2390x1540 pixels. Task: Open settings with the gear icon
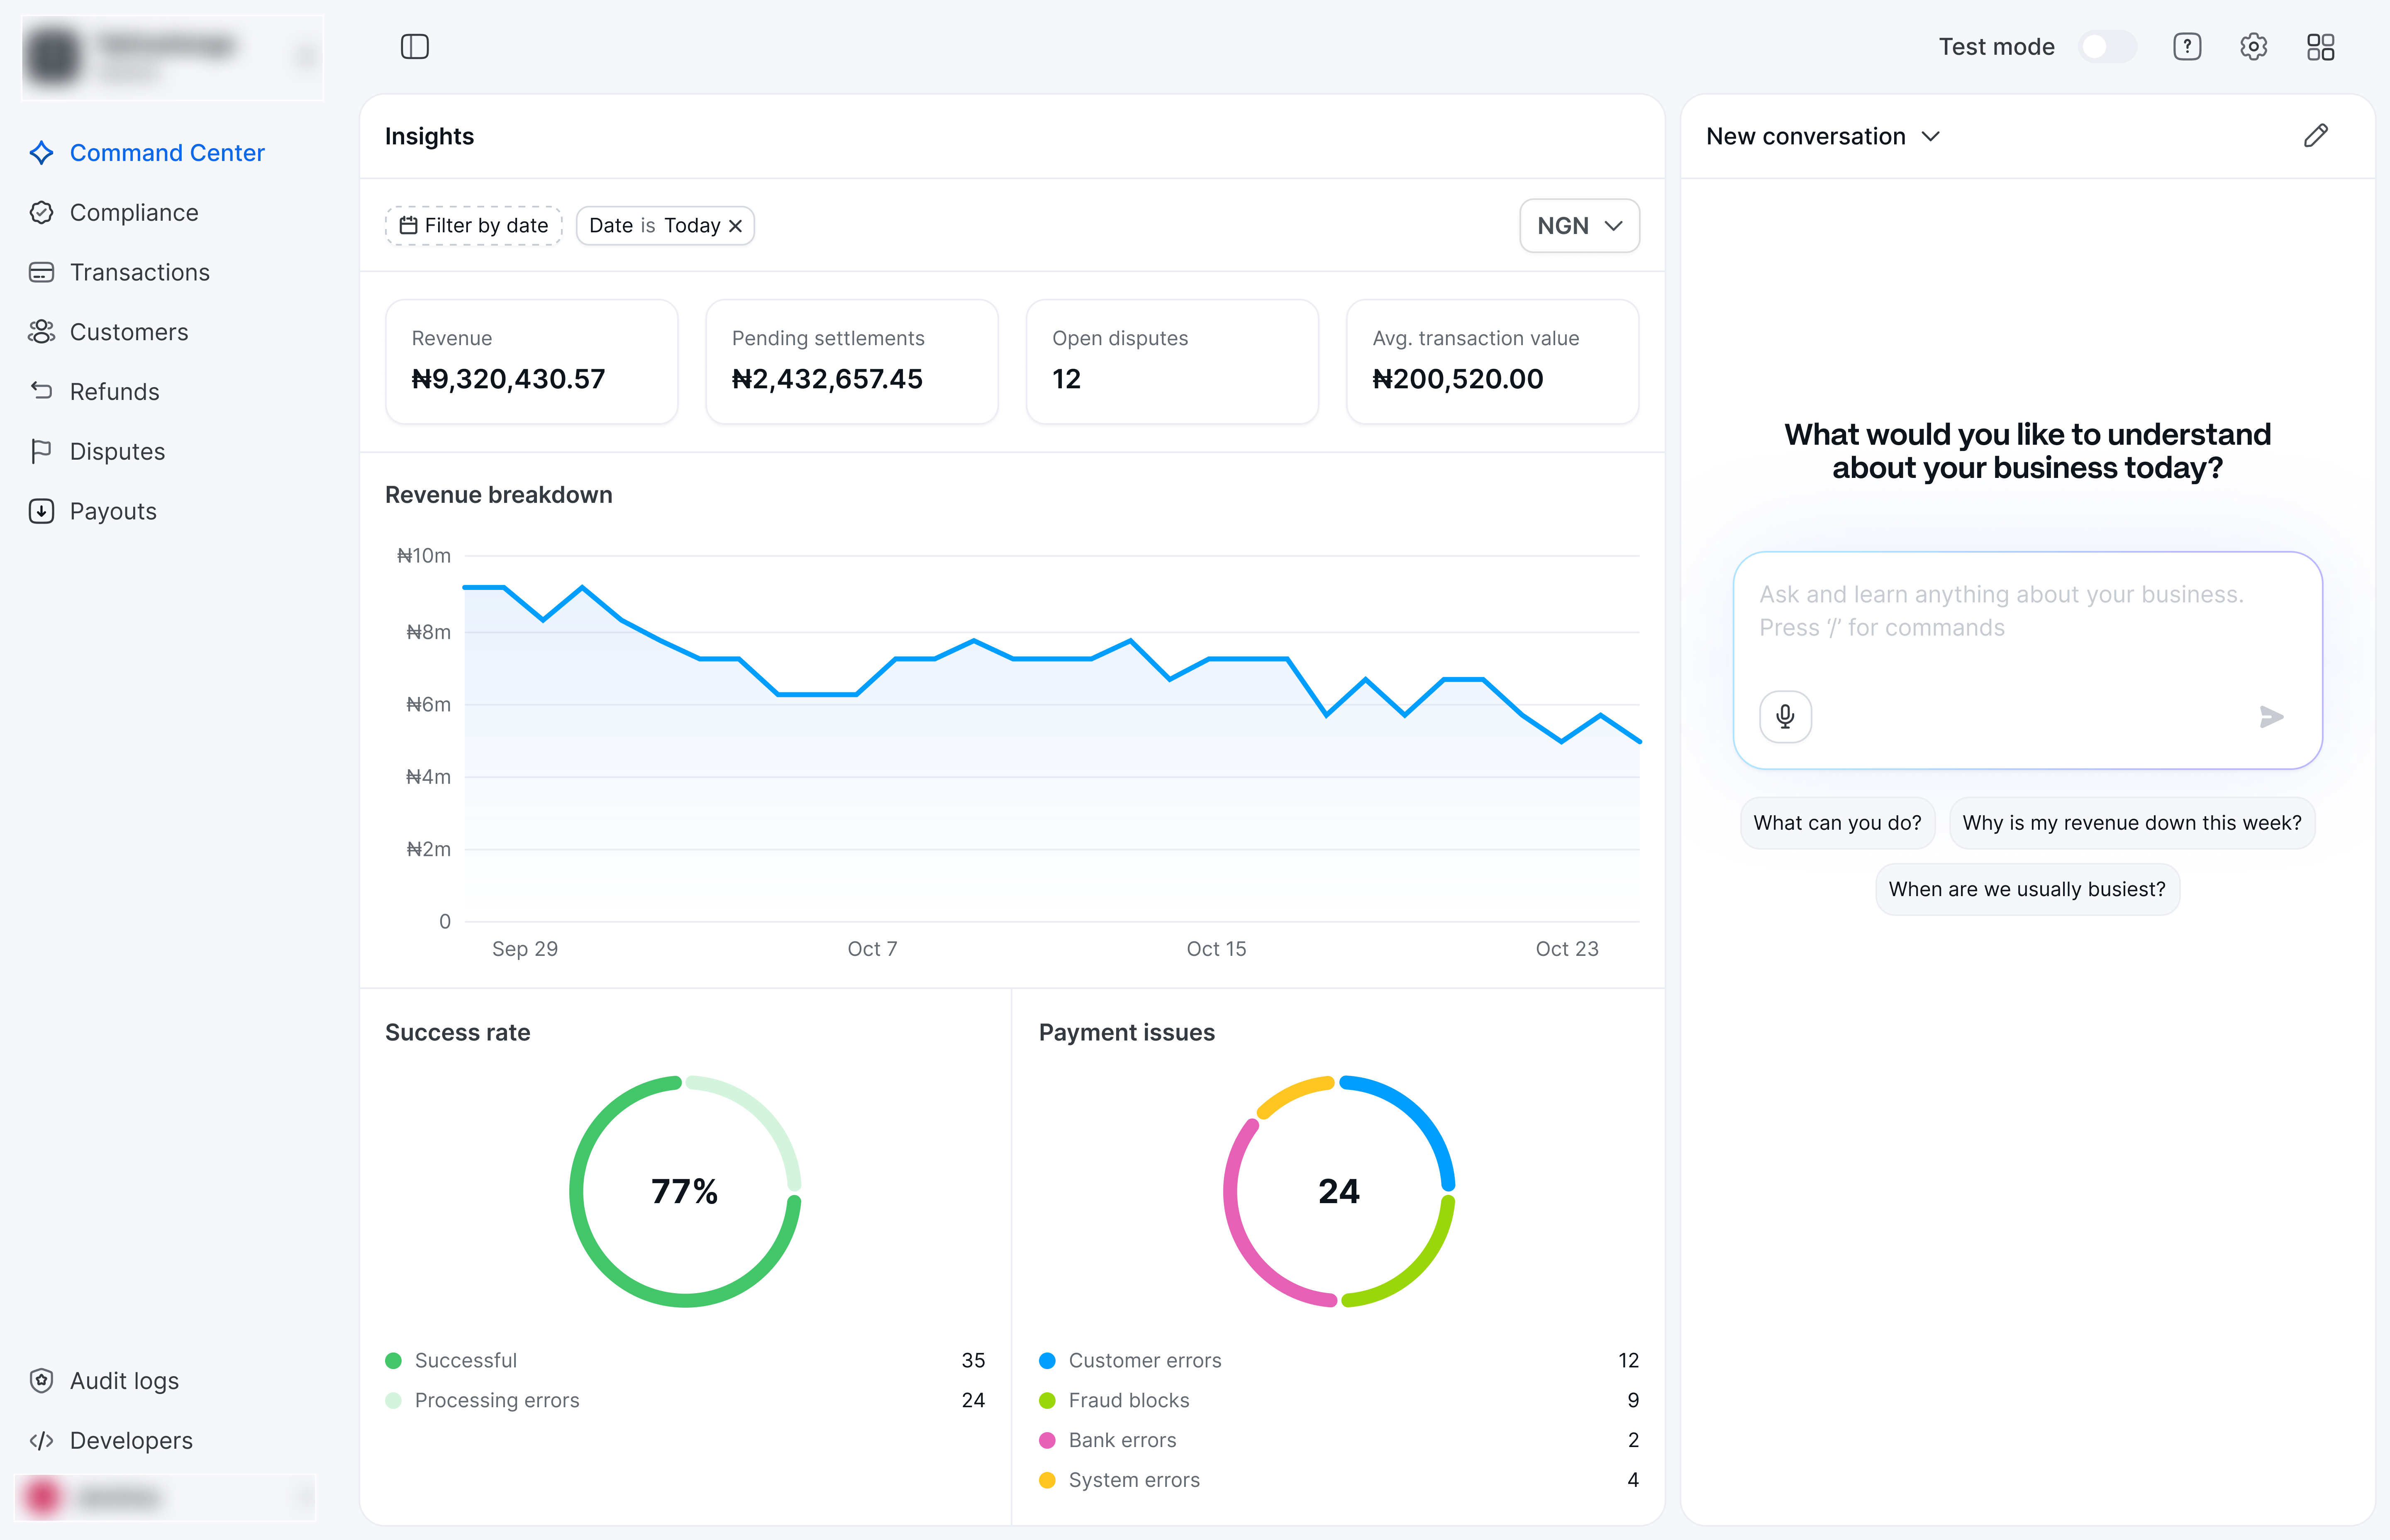(x=2254, y=47)
